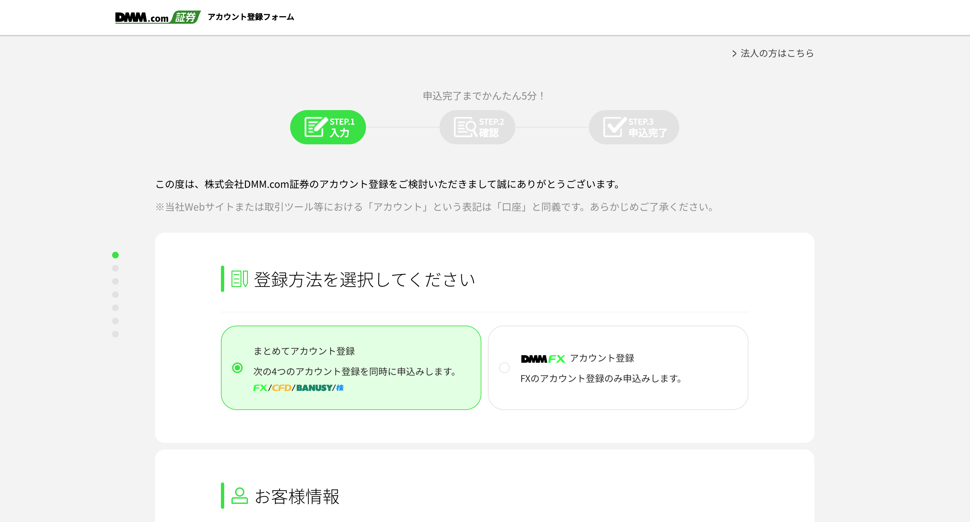The image size is (970, 522).
Task: Click the DMM.com証券 logo
Action: click(x=157, y=17)
